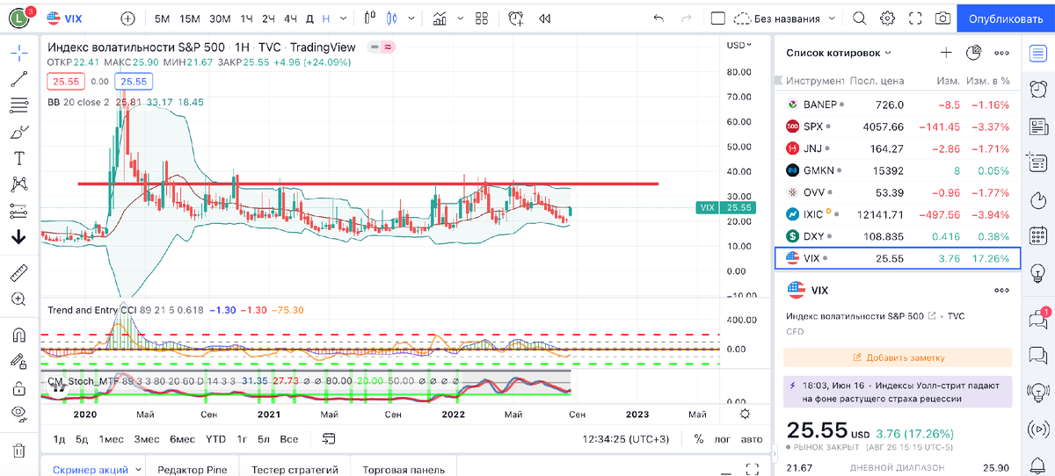1055x476 pixels.
Task: Open the patterns drawing tool
Action: click(18, 184)
